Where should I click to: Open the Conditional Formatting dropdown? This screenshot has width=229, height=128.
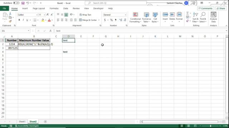click(x=135, y=17)
